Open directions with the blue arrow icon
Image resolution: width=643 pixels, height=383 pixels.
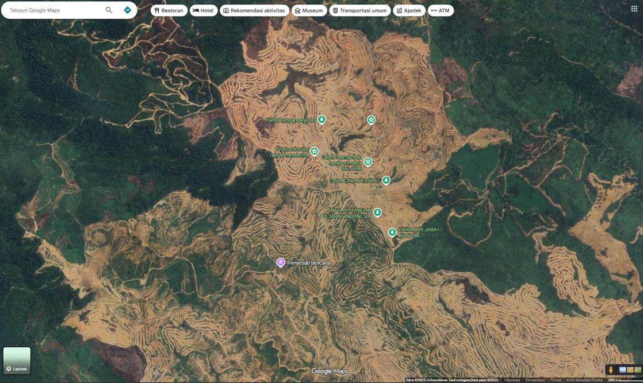(x=127, y=10)
